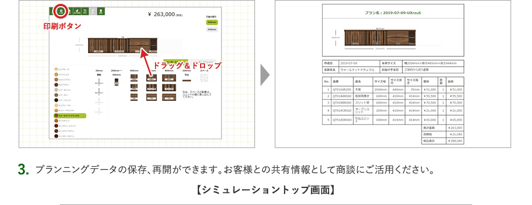
Task: Select the empty space unit icon
Action: pos(204,78)
